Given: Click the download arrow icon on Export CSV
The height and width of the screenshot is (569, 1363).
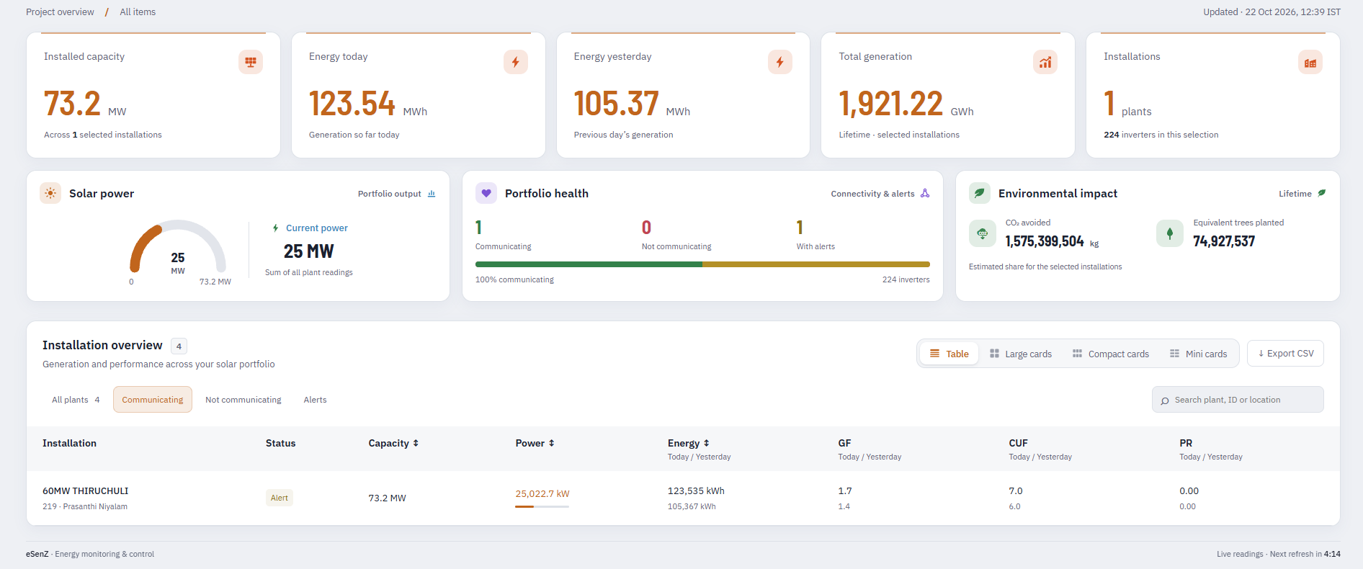Looking at the screenshot, I should (x=1261, y=354).
